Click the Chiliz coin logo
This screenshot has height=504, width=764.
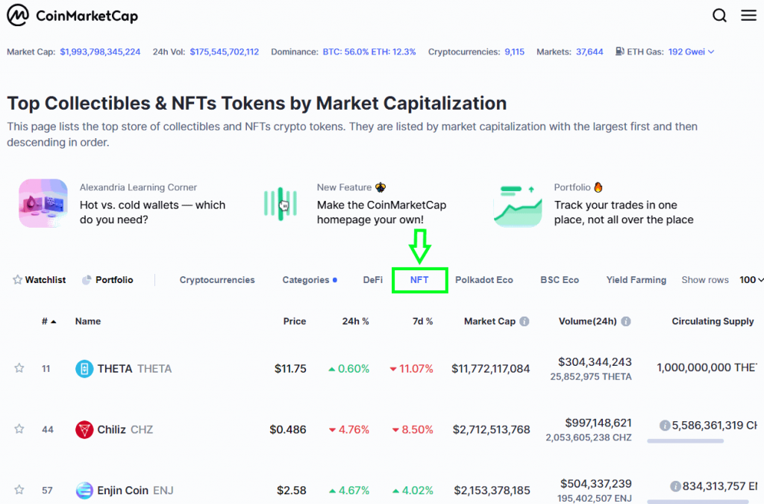pos(84,429)
